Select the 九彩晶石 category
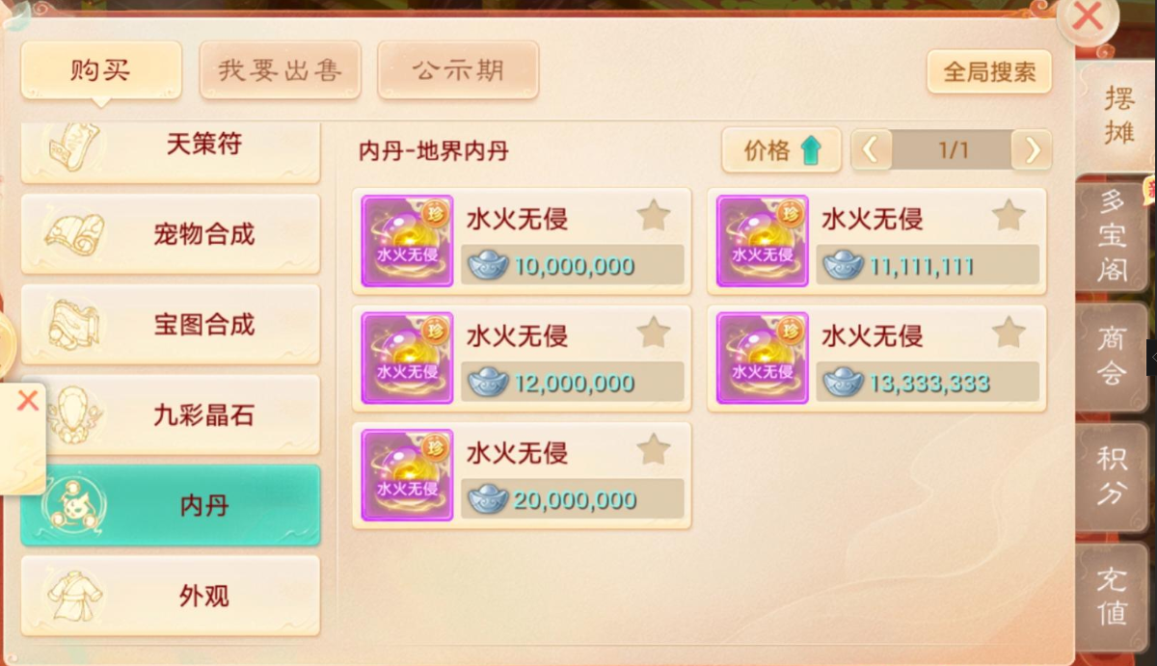 click(171, 415)
